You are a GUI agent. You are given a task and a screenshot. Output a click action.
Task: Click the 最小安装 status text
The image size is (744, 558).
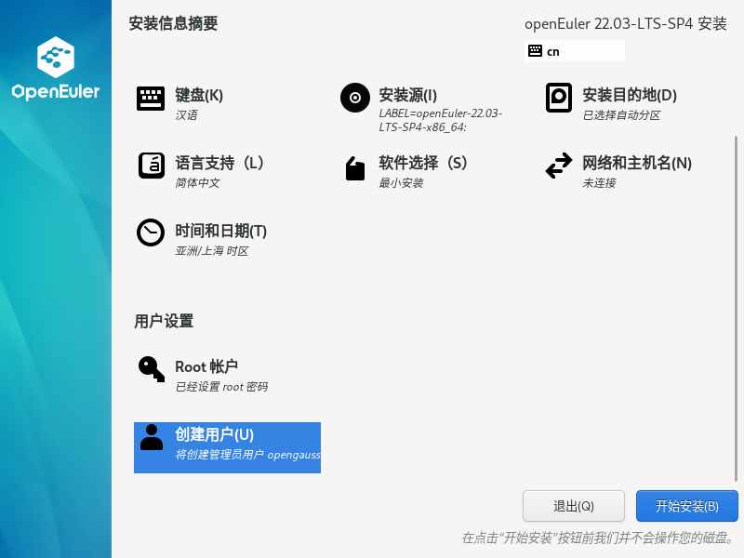point(401,183)
